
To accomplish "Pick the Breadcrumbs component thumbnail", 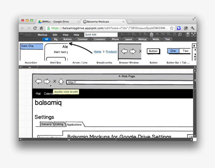I will (105, 51).
